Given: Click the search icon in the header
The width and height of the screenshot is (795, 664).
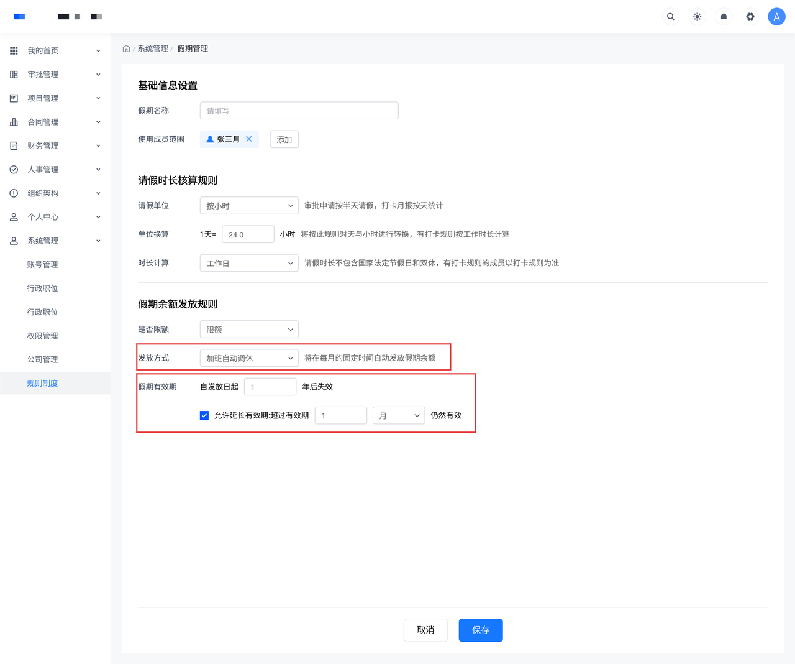Looking at the screenshot, I should pyautogui.click(x=670, y=17).
